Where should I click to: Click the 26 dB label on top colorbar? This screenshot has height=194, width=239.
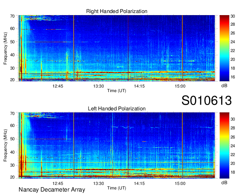pyautogui.click(x=233, y=33)
